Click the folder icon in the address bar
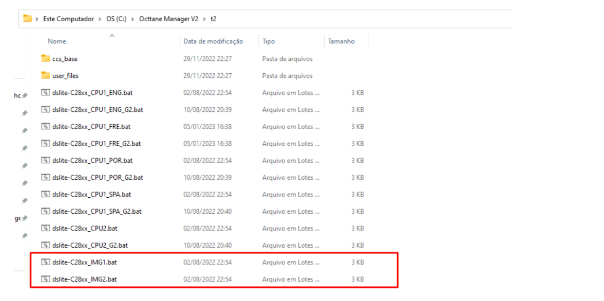 (28, 19)
